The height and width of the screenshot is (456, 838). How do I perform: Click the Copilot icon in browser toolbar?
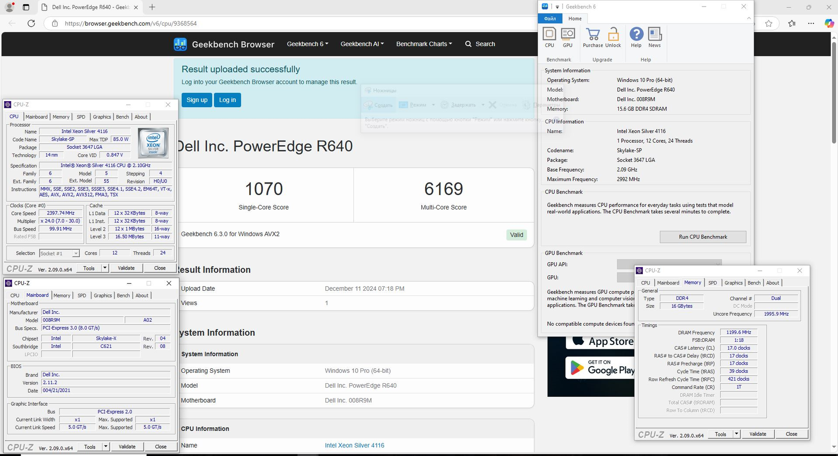829,24
